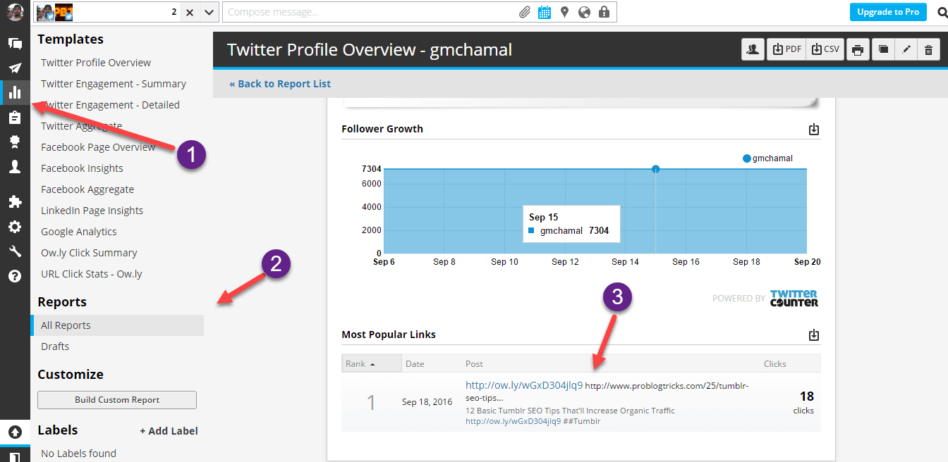
Task: Click the Sep 15 data point on the chart
Action: point(656,169)
